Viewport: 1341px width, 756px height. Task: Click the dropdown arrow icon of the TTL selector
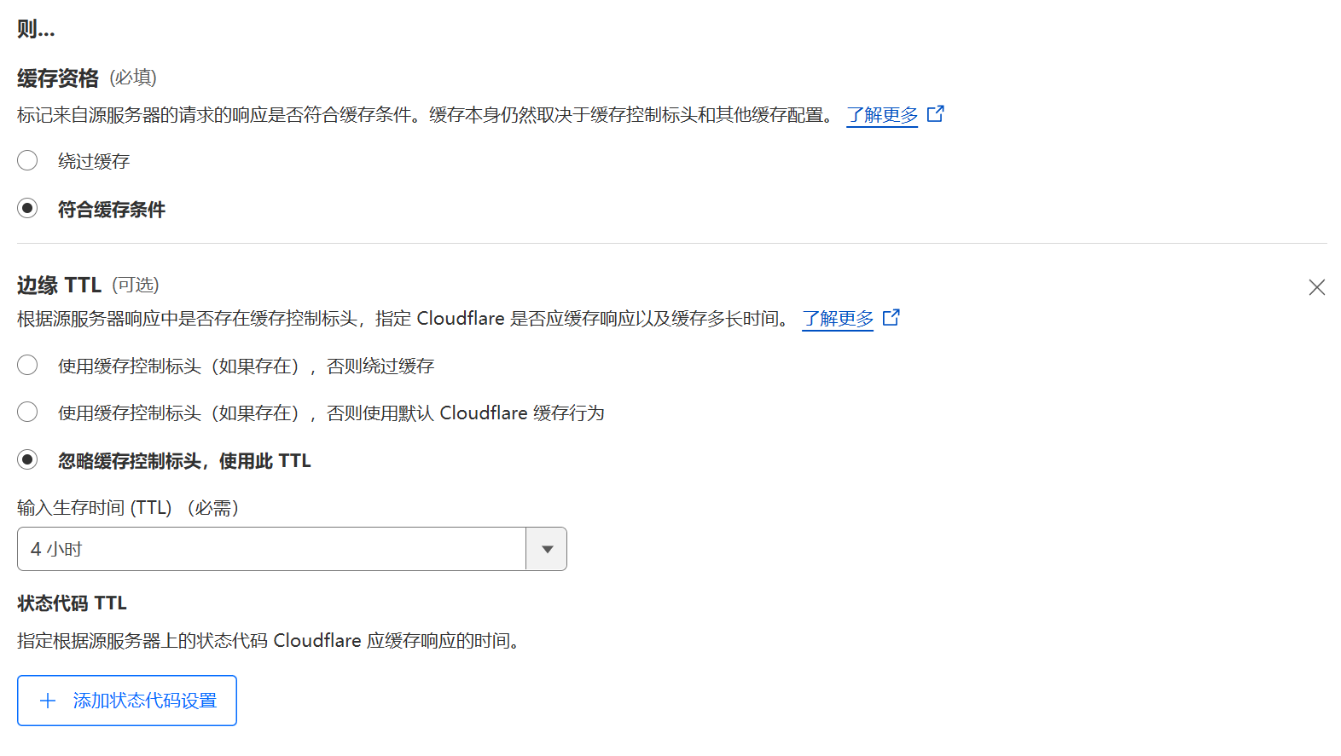point(546,549)
